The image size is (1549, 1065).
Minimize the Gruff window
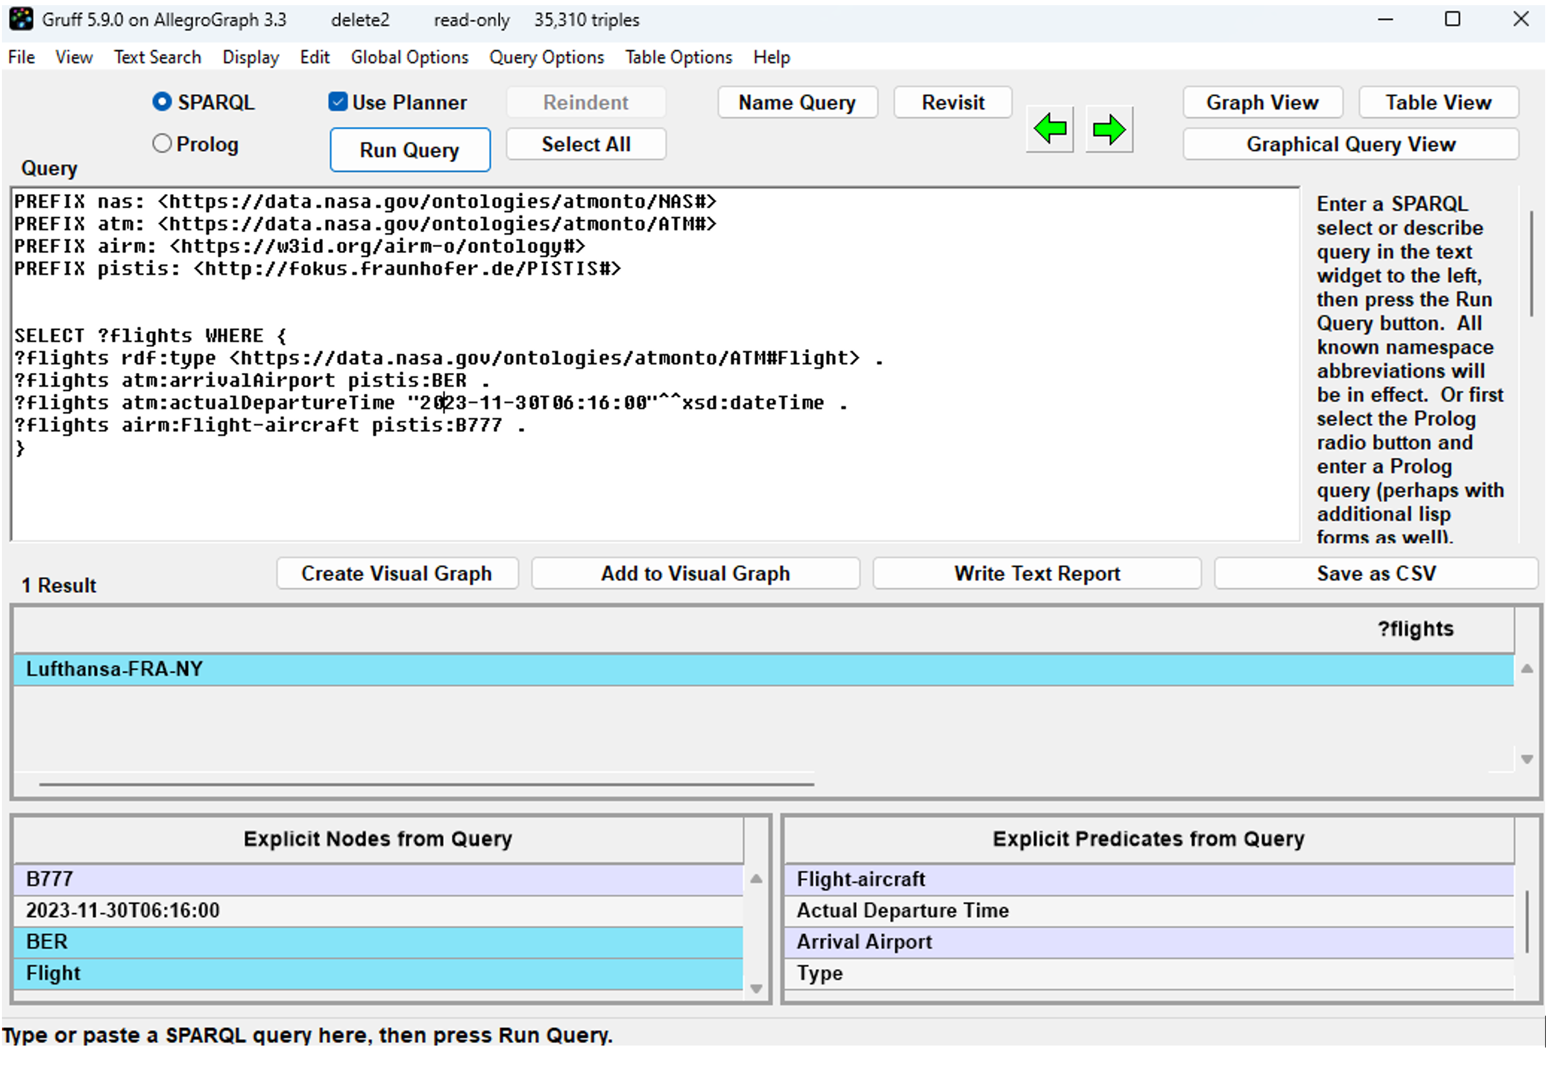pyautogui.click(x=1384, y=19)
